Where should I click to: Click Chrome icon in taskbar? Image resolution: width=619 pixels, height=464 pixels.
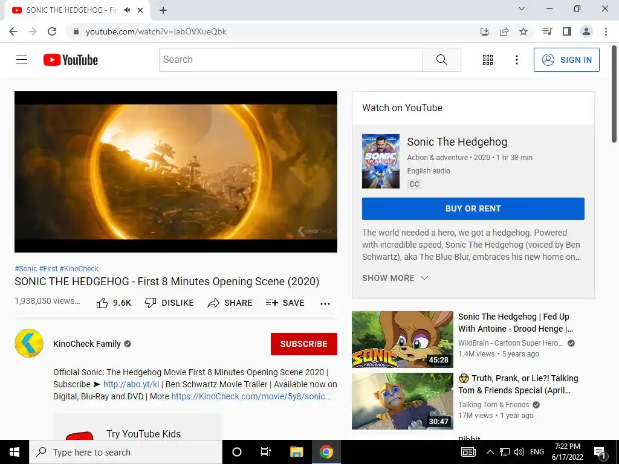click(326, 452)
